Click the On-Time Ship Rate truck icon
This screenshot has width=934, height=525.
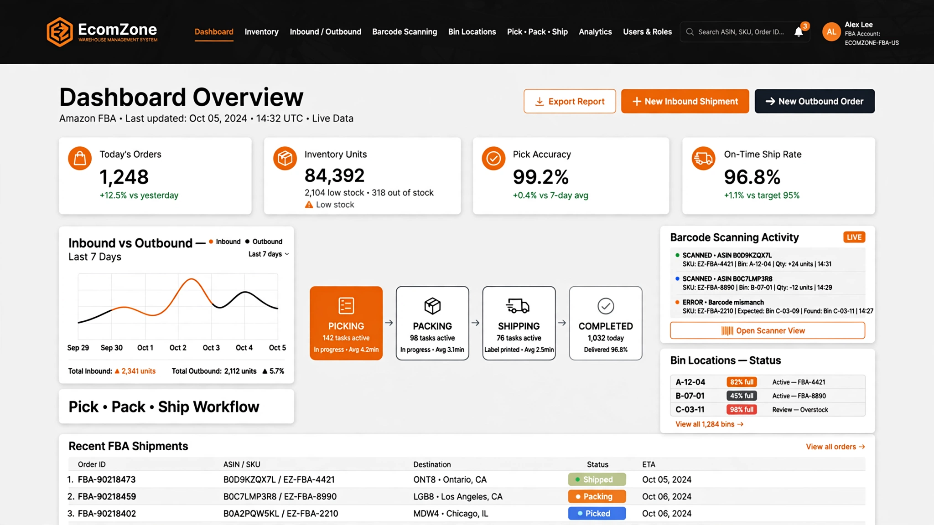click(x=703, y=158)
